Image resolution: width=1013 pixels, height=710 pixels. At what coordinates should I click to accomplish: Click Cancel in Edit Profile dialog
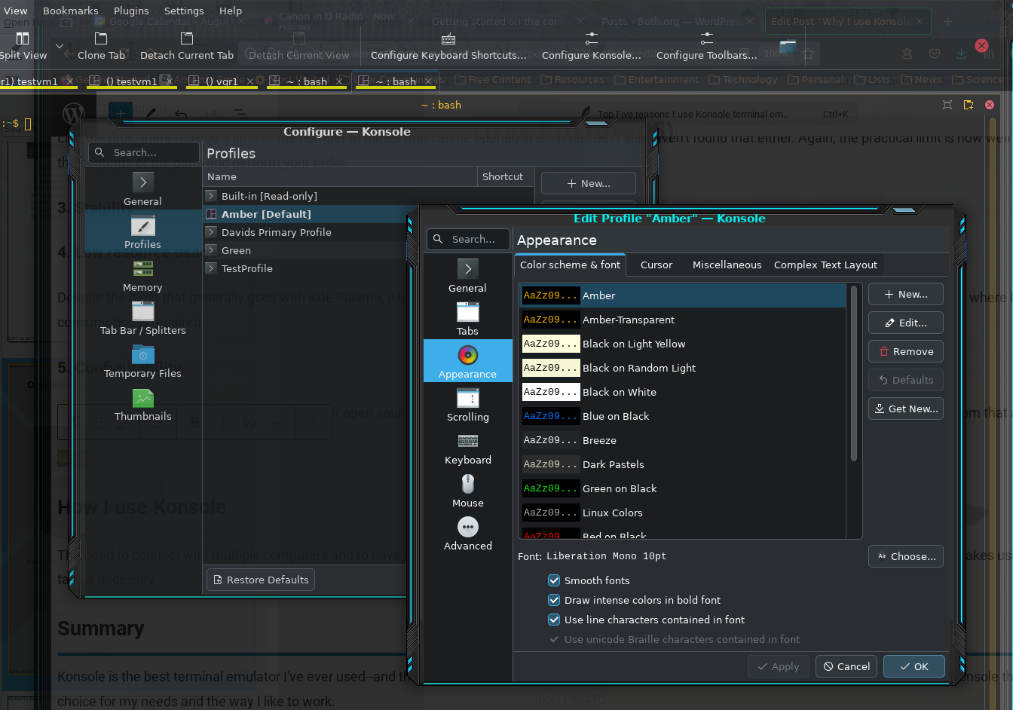tap(846, 667)
